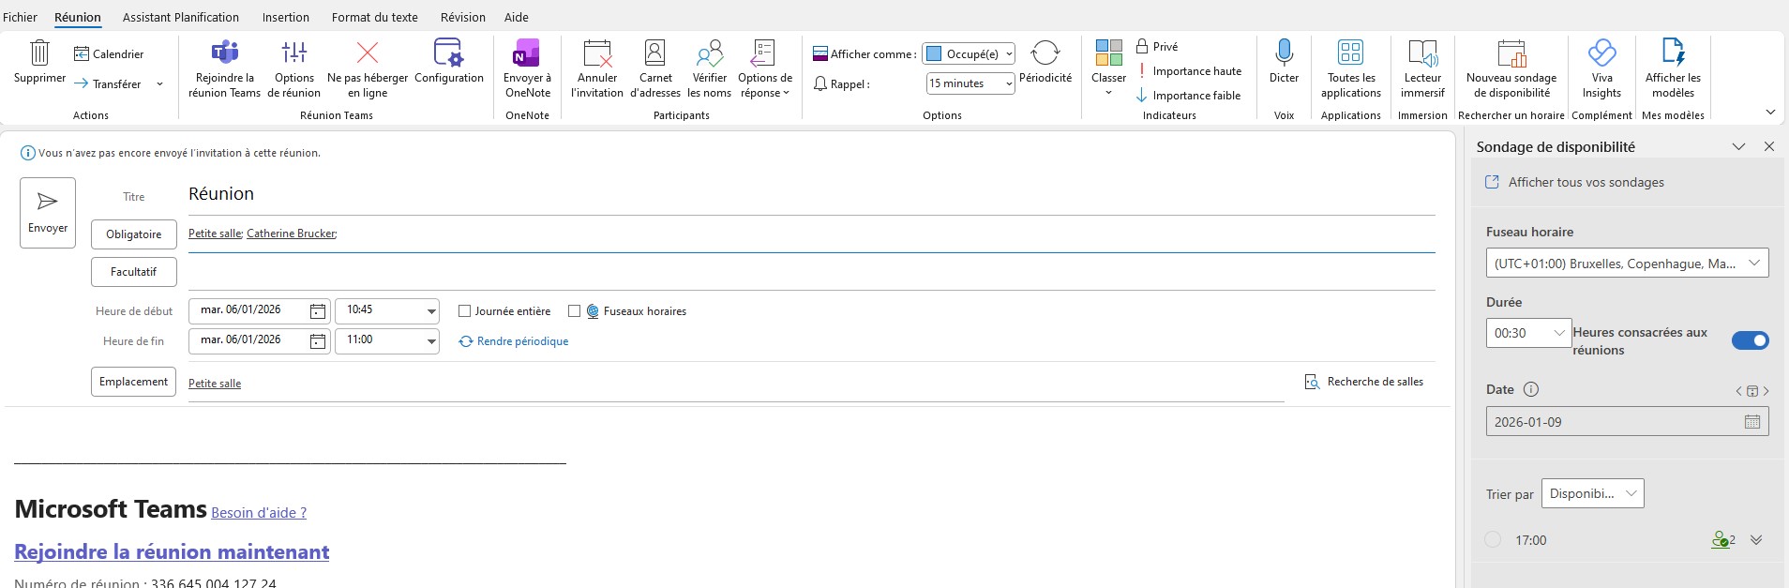Close the Sondage de disponibilité pane
Screen dimensions: 1789x588
(1769, 146)
